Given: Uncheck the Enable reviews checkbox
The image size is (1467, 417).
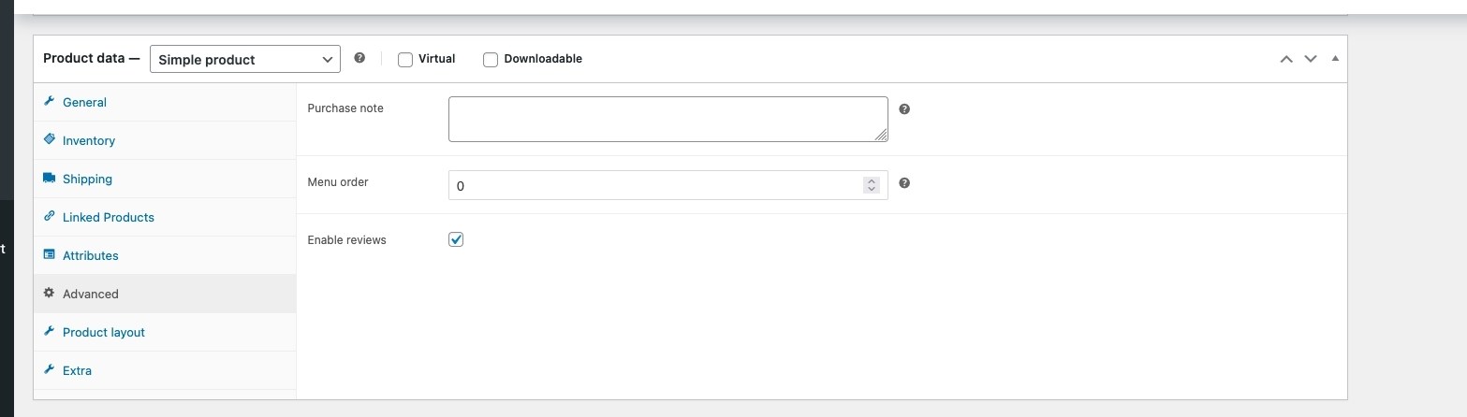Looking at the screenshot, I should (456, 239).
